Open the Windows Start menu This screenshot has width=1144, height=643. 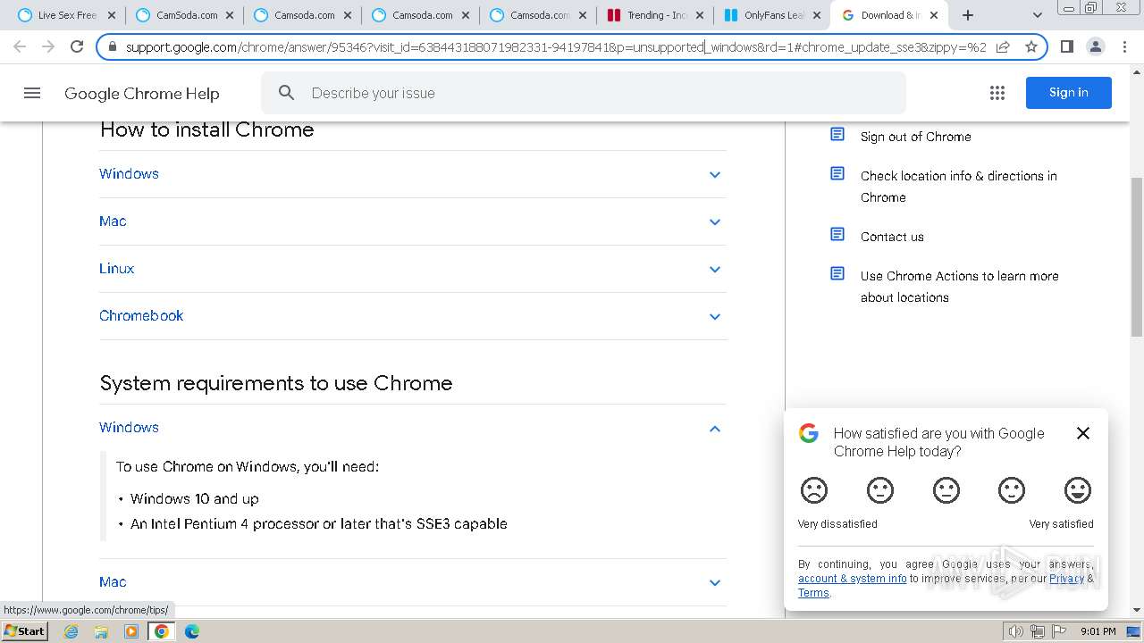(25, 630)
